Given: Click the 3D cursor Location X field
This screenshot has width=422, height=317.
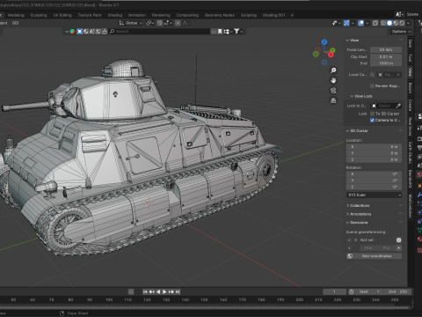Looking at the screenshot, I should [374, 146].
